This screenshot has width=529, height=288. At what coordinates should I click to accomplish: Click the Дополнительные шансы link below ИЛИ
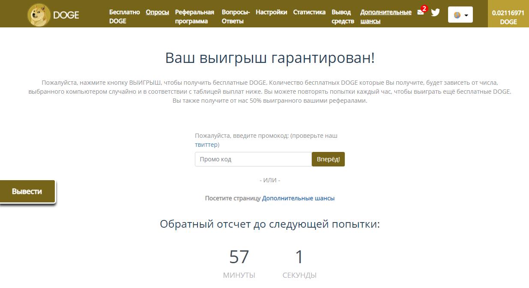(x=298, y=198)
